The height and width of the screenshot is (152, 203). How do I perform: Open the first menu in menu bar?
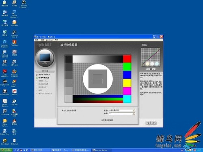37,40
